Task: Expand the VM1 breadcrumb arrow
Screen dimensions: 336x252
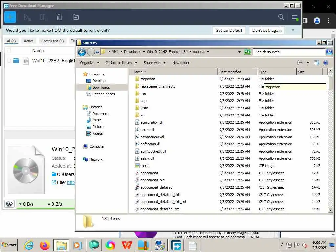Action: pos(121,52)
